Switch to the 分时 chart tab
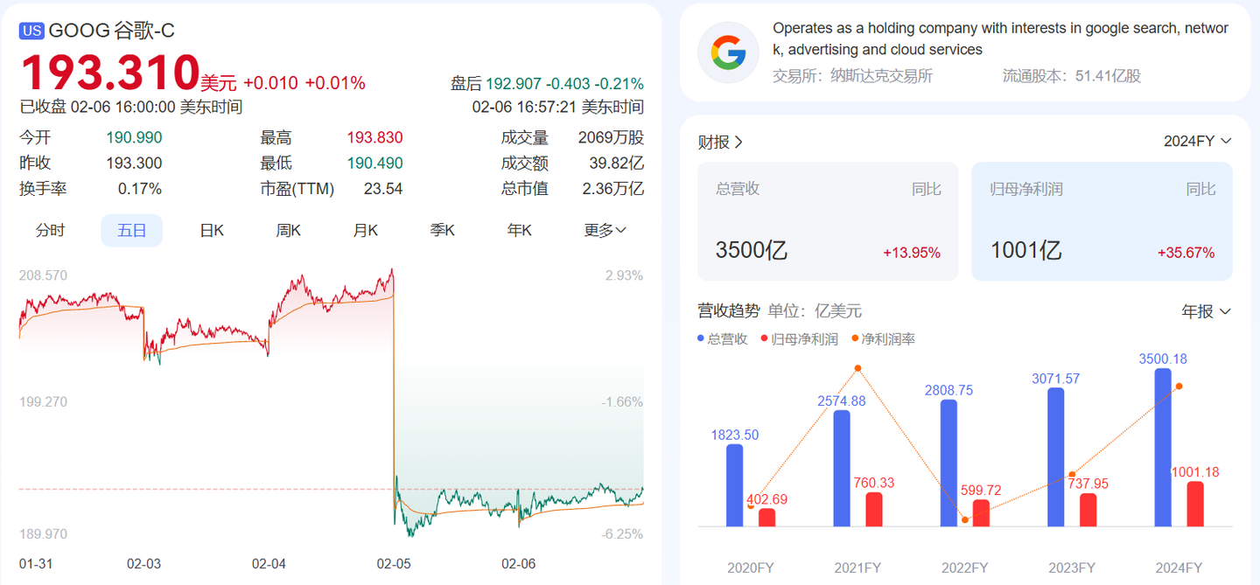This screenshot has height=585, width=1260. coord(50,231)
